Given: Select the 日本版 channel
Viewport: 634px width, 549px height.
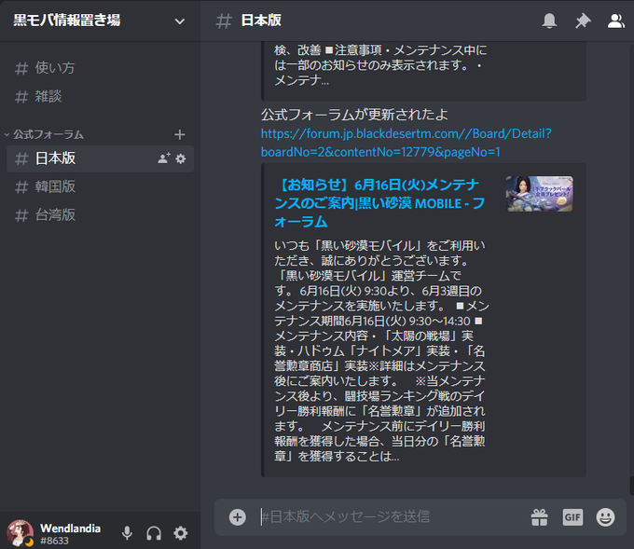Looking at the screenshot, I should tap(101, 158).
